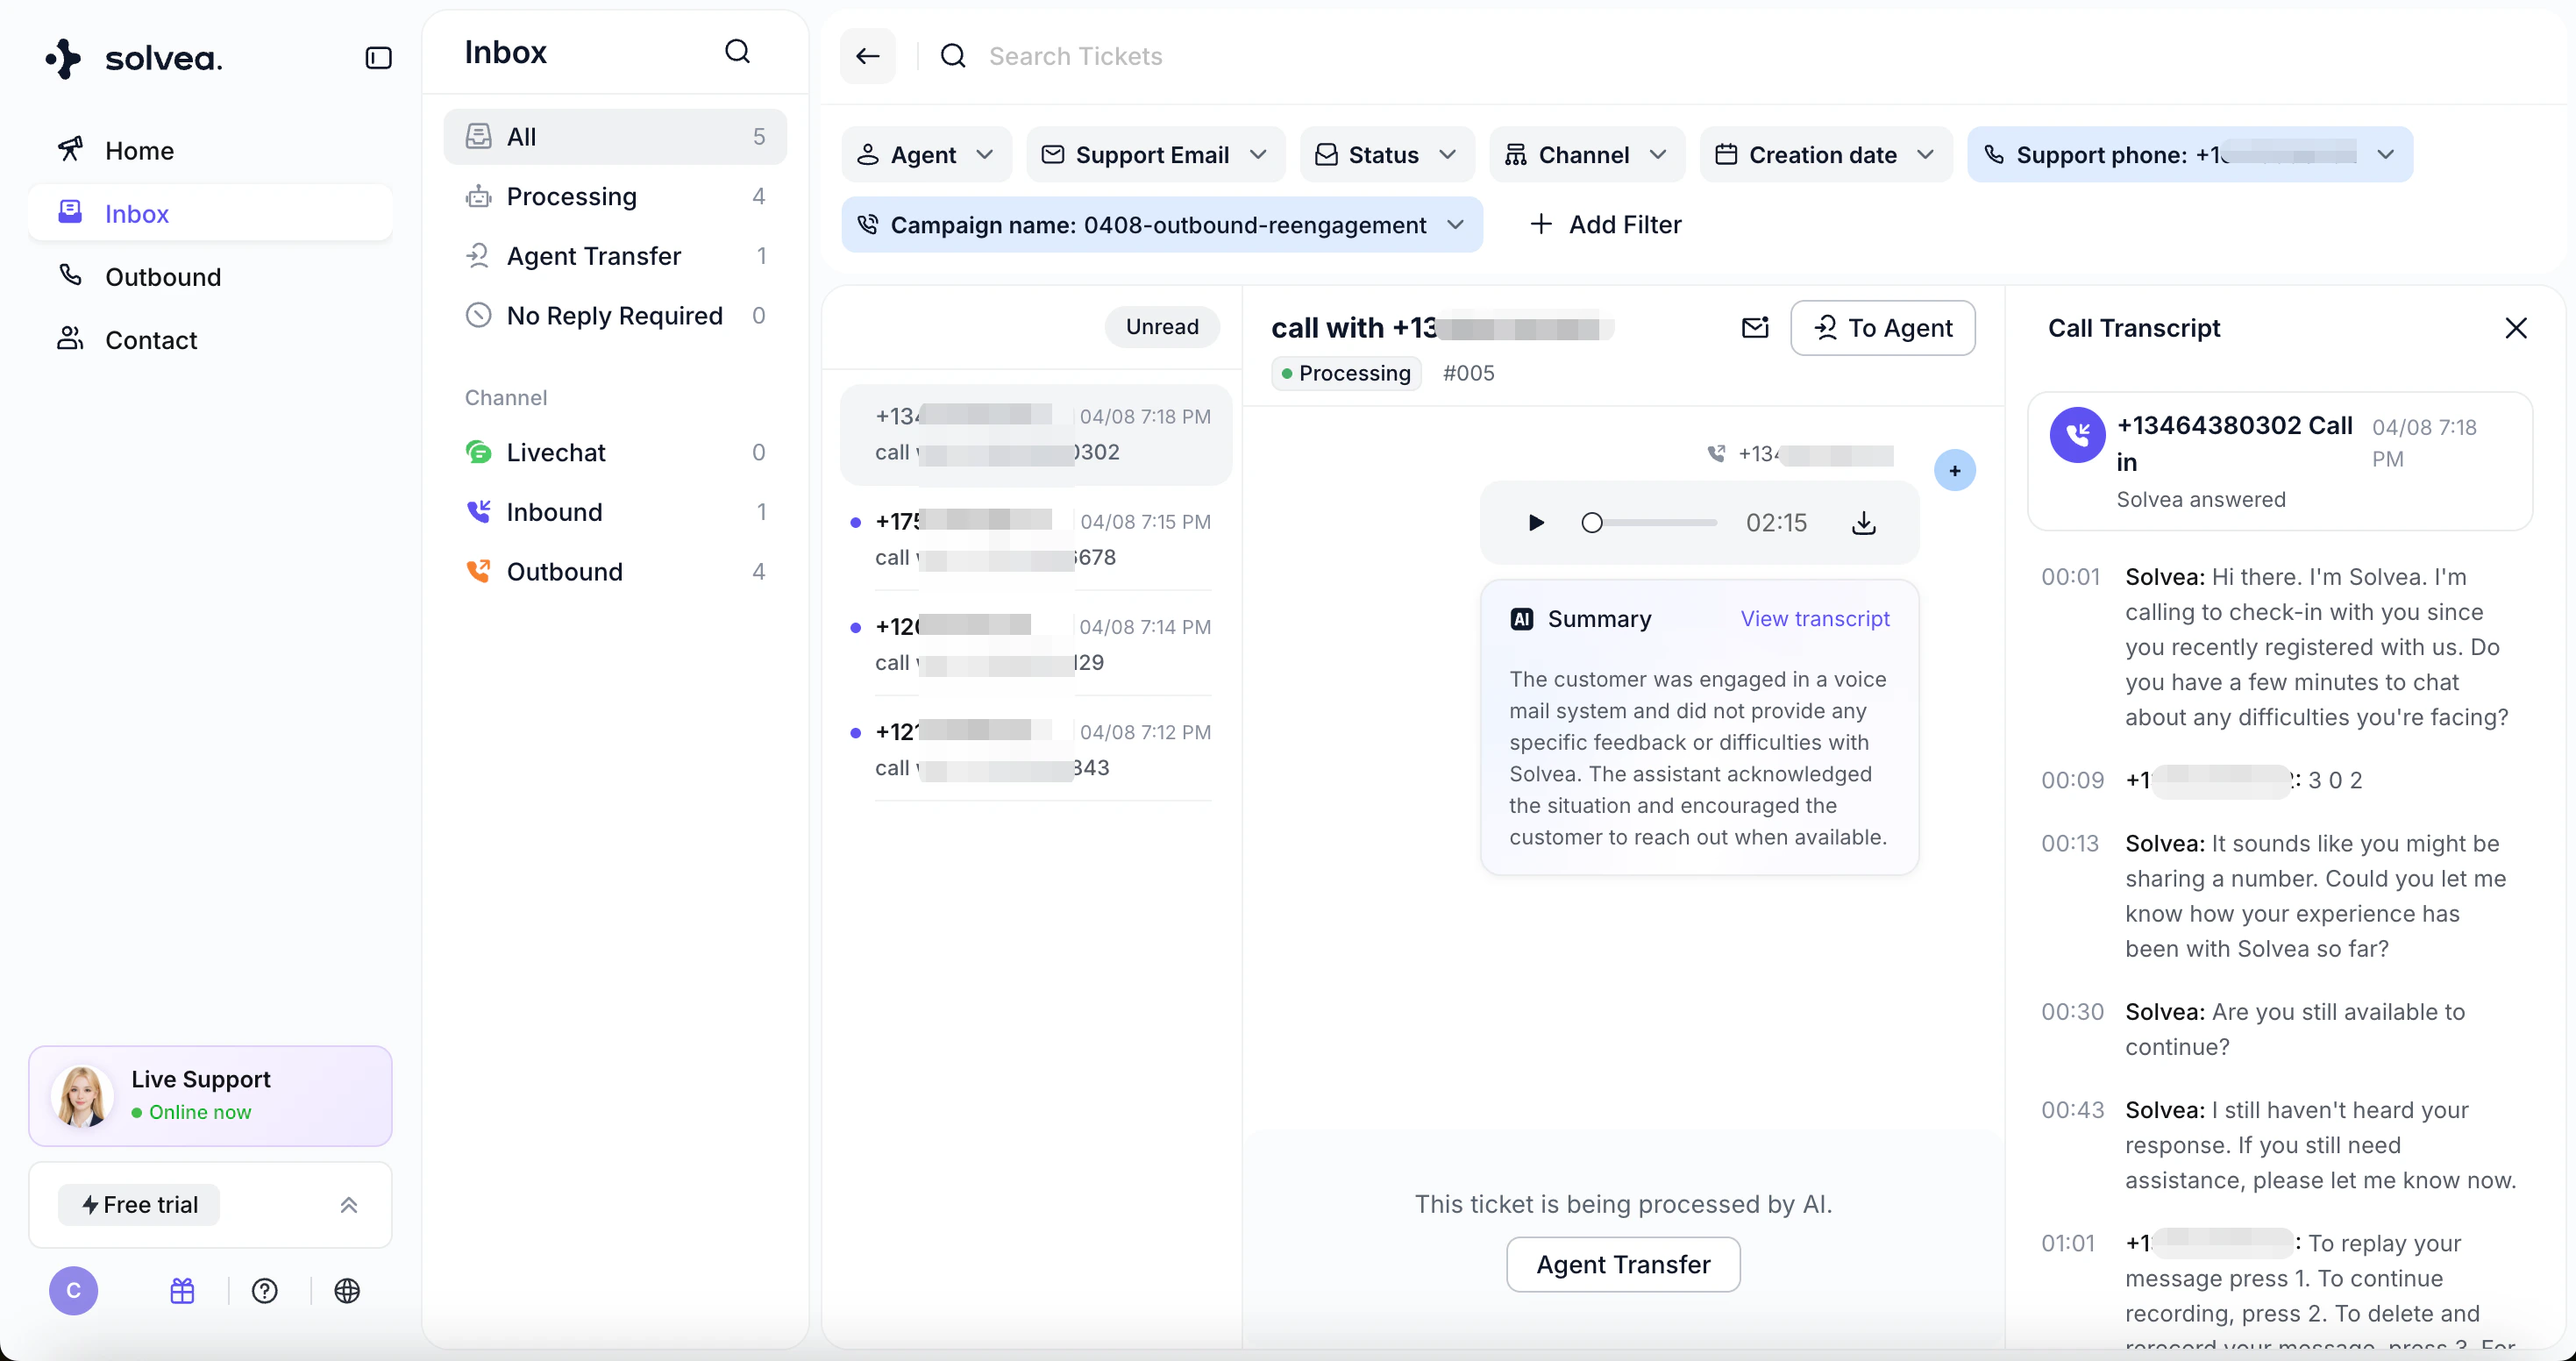Click the Processing status badge on ticket
The height and width of the screenshot is (1361, 2576).
pyautogui.click(x=1346, y=373)
